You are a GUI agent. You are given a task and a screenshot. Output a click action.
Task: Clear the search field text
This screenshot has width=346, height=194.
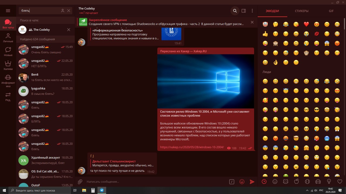click(69, 11)
